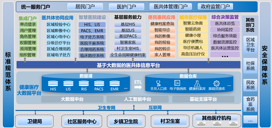
Task: Select the 大数据中台 block
Action: pos(72,99)
